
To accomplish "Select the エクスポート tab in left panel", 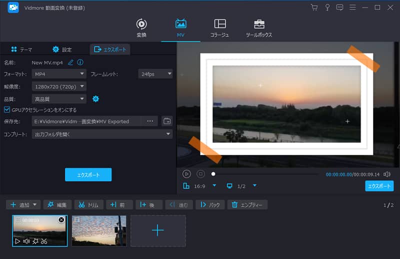I will coord(110,50).
